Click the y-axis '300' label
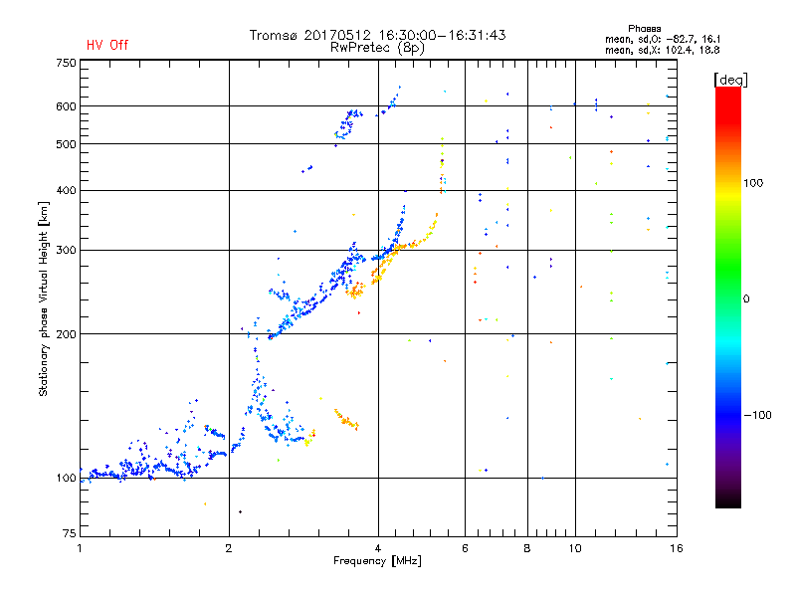 [x=66, y=251]
